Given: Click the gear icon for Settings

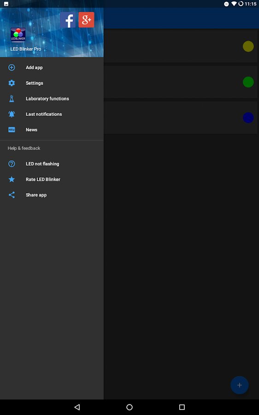Looking at the screenshot, I should point(12,83).
